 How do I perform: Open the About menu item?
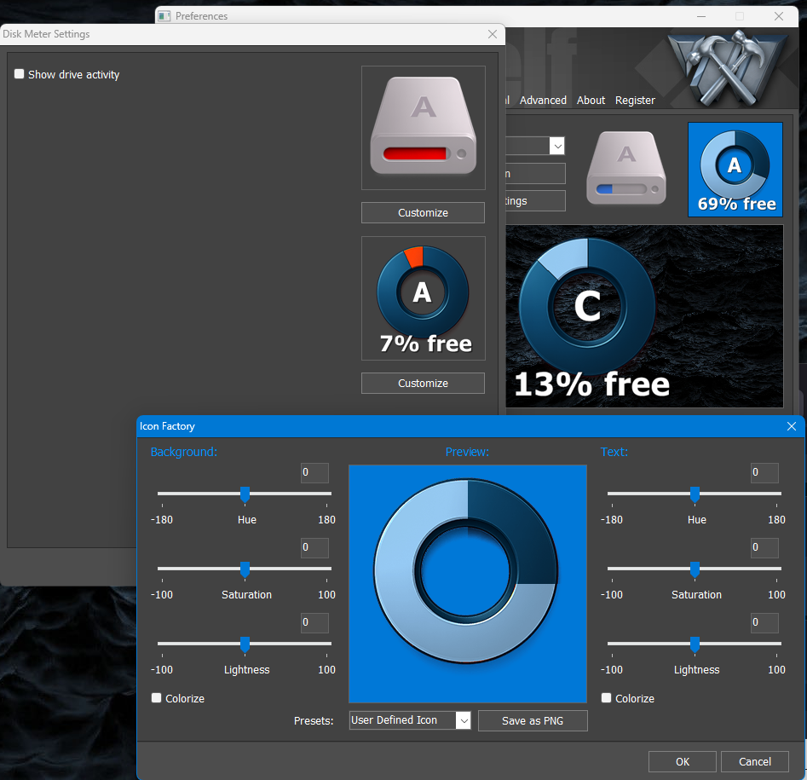591,101
